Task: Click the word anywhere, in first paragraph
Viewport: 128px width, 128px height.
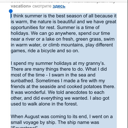Action: (x=66, y=33)
